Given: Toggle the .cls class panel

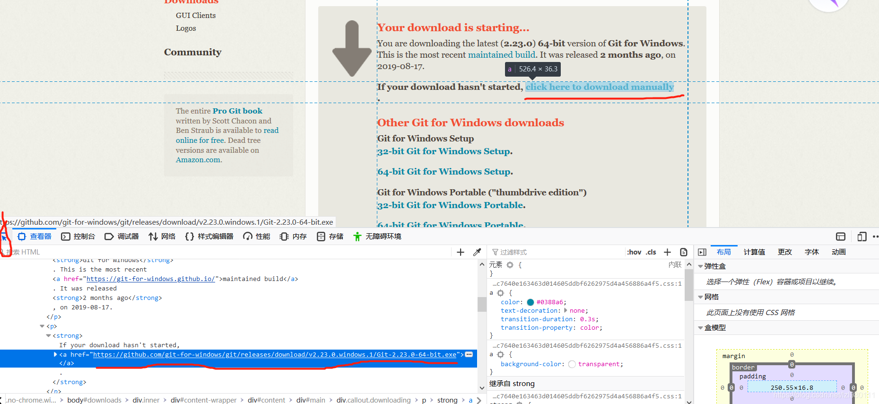Looking at the screenshot, I should click(x=651, y=252).
